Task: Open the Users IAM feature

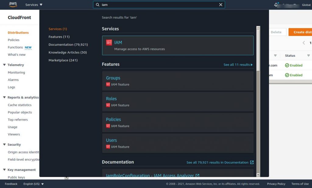Action: pos(178,143)
